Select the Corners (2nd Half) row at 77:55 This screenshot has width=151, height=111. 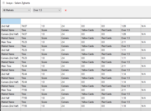76,106
